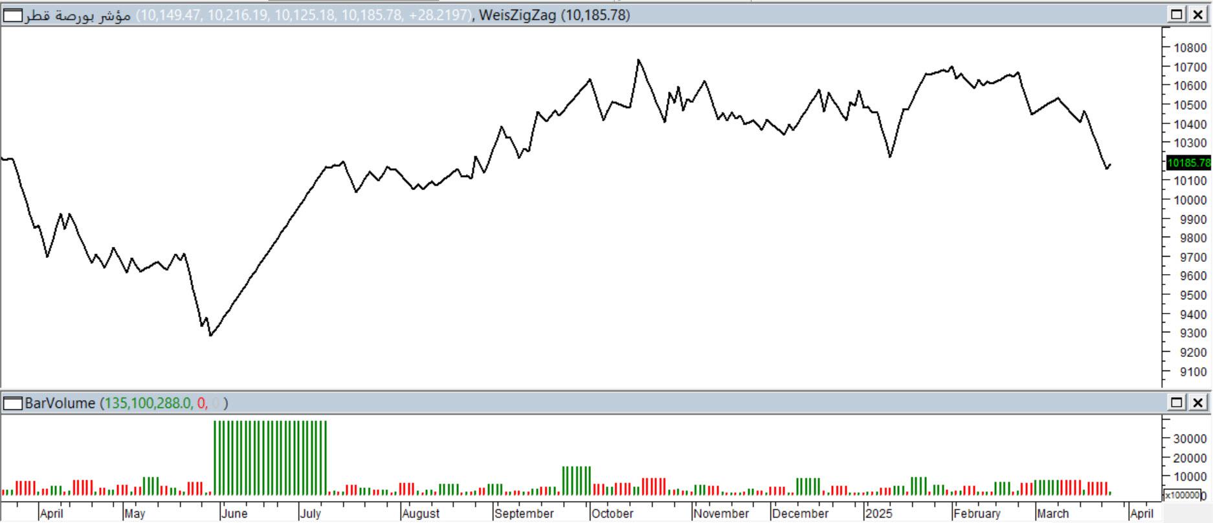Click the 10000 volume axis label
Viewport: 1213px width, 523px height.
(x=1190, y=477)
